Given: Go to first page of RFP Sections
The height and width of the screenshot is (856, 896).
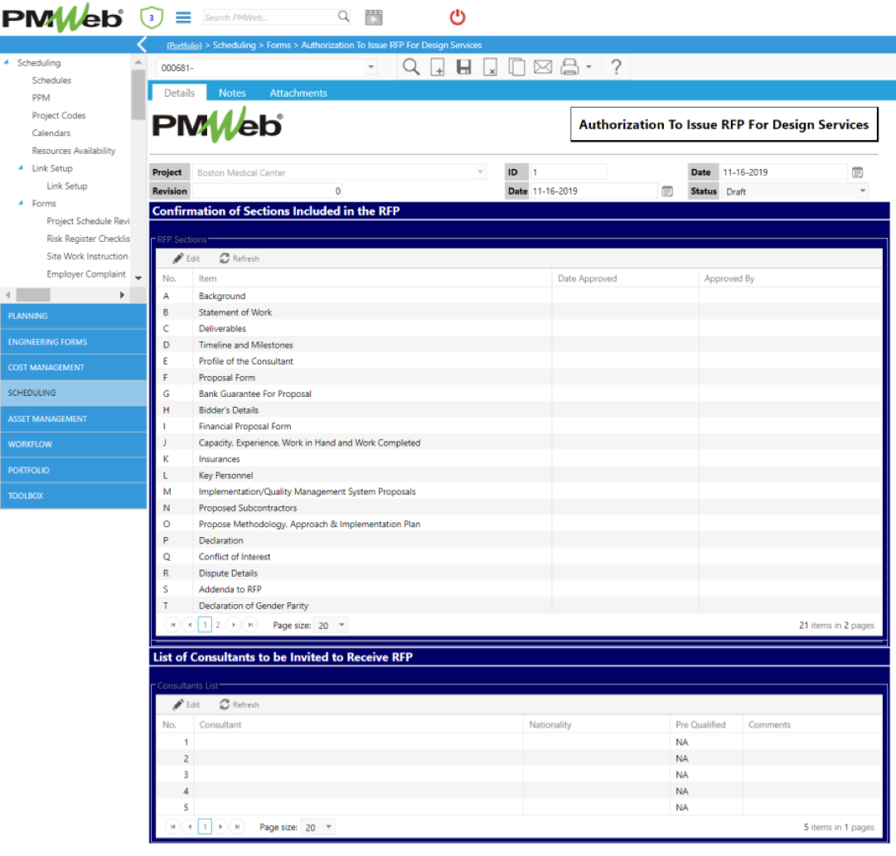Looking at the screenshot, I should coord(172,625).
